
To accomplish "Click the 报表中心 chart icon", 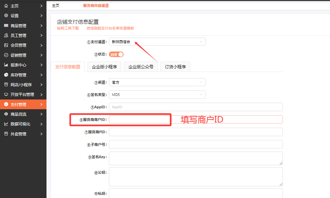I will coord(6,65).
